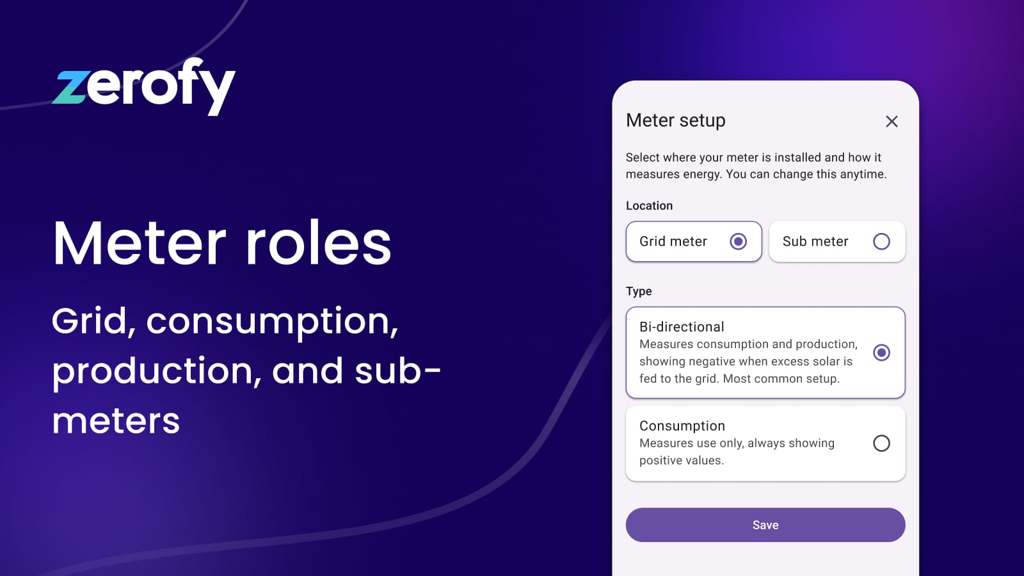Select the Grid meter radio button
Viewport: 1024px width, 576px height.
click(738, 241)
